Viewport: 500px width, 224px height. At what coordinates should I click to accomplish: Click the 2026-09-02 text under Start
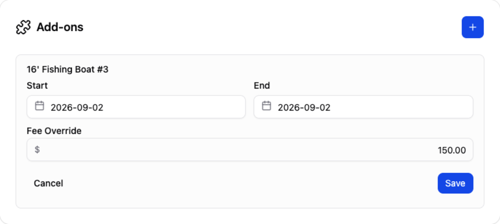coord(77,108)
